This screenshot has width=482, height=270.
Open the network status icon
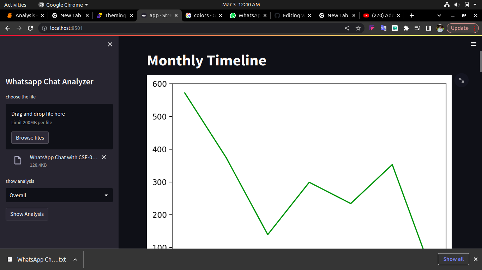(447, 5)
